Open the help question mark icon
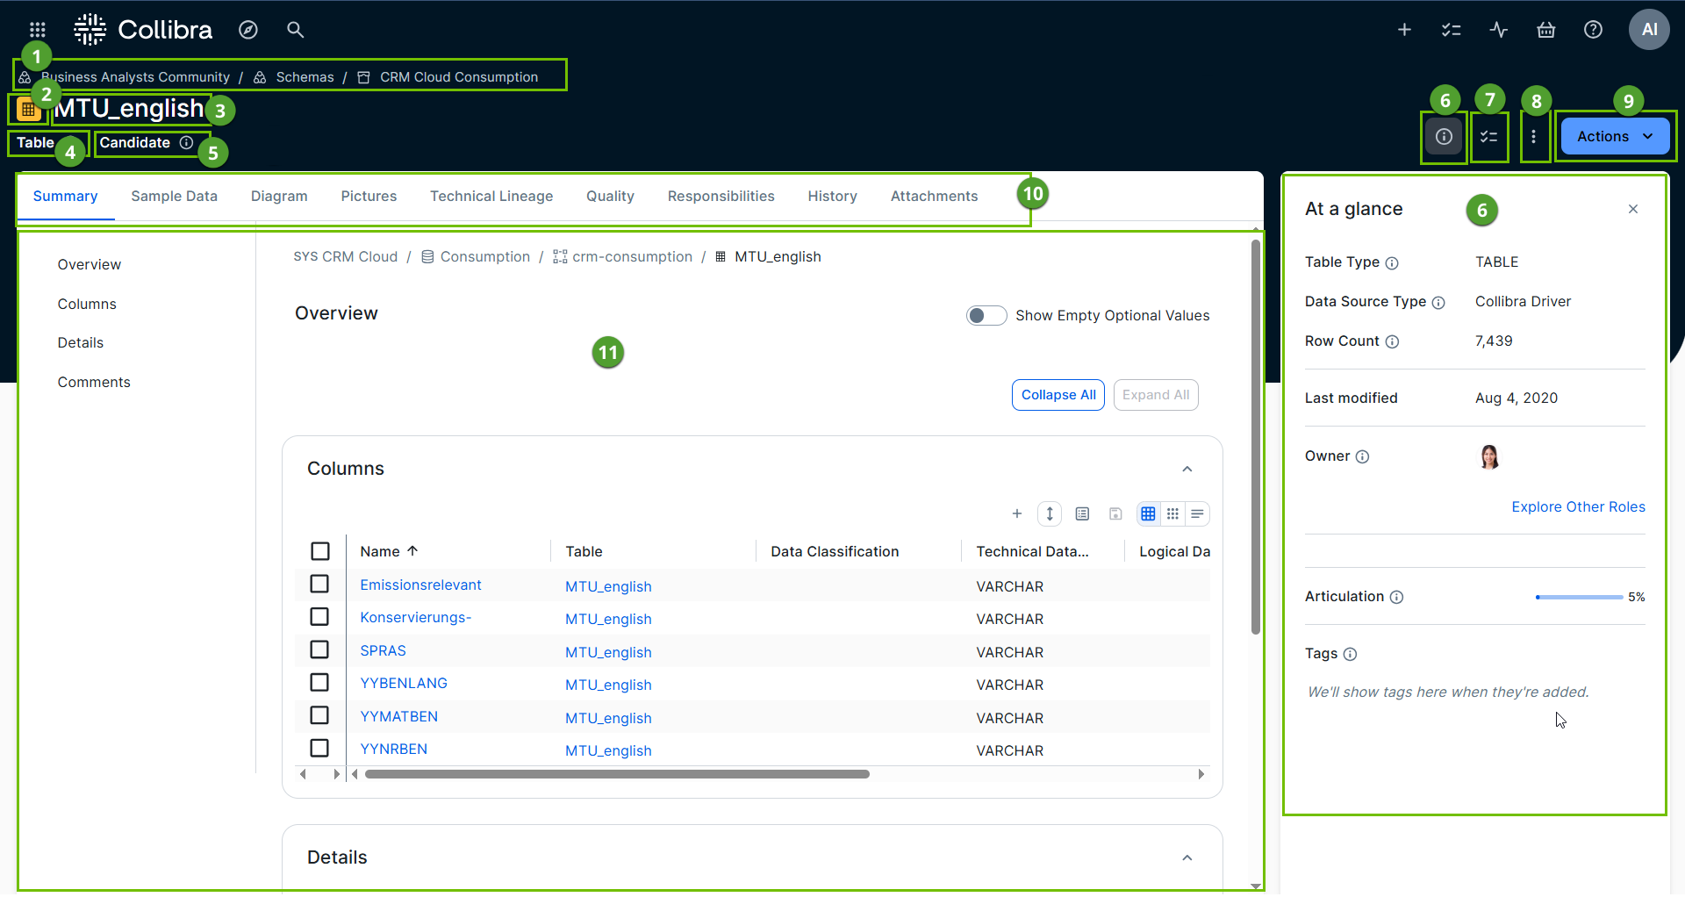This screenshot has height=904, width=1685. click(1593, 30)
